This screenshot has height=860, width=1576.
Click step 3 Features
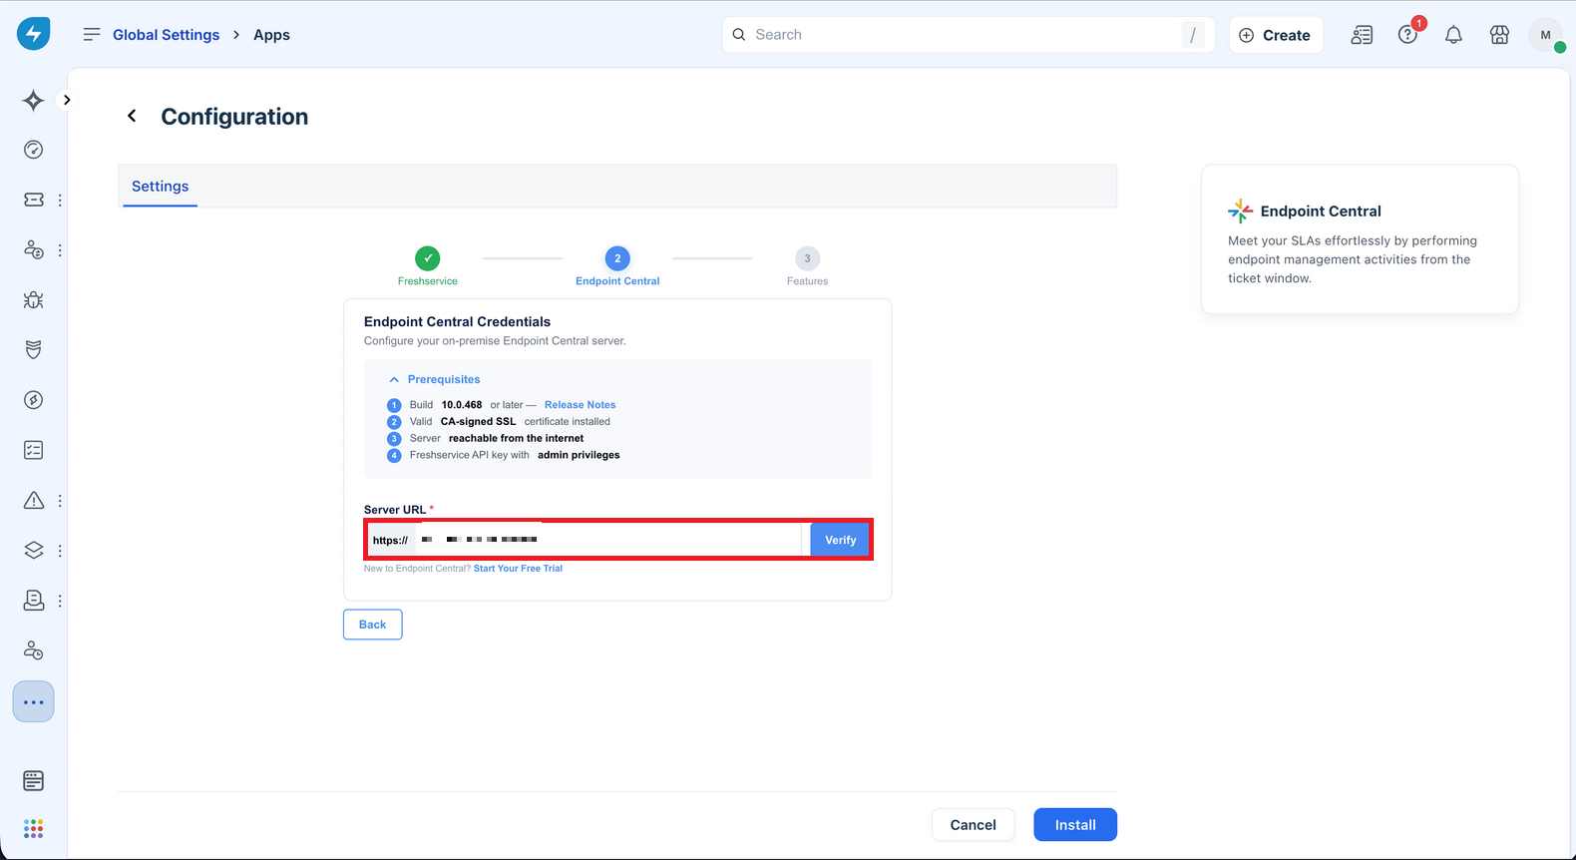(x=807, y=265)
